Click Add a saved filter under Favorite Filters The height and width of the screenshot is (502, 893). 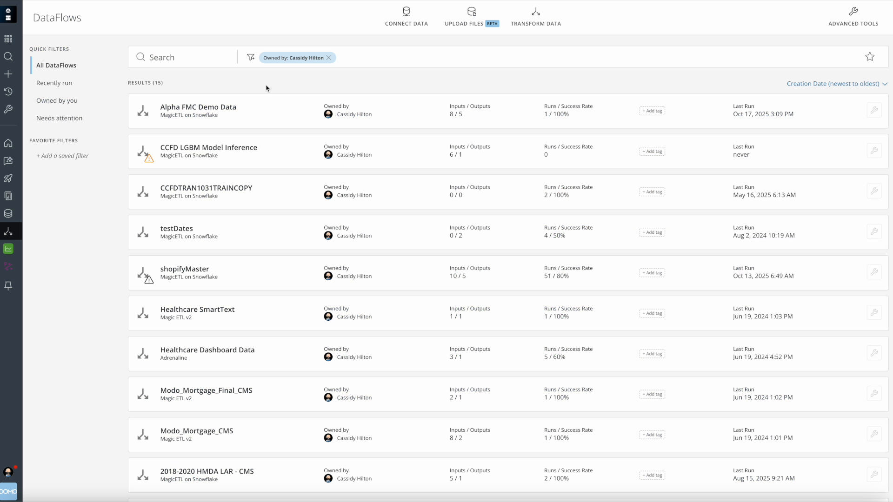63,156
